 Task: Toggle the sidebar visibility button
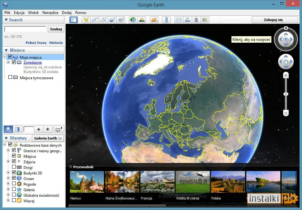[74, 20]
